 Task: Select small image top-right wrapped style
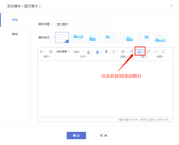pos(144,37)
